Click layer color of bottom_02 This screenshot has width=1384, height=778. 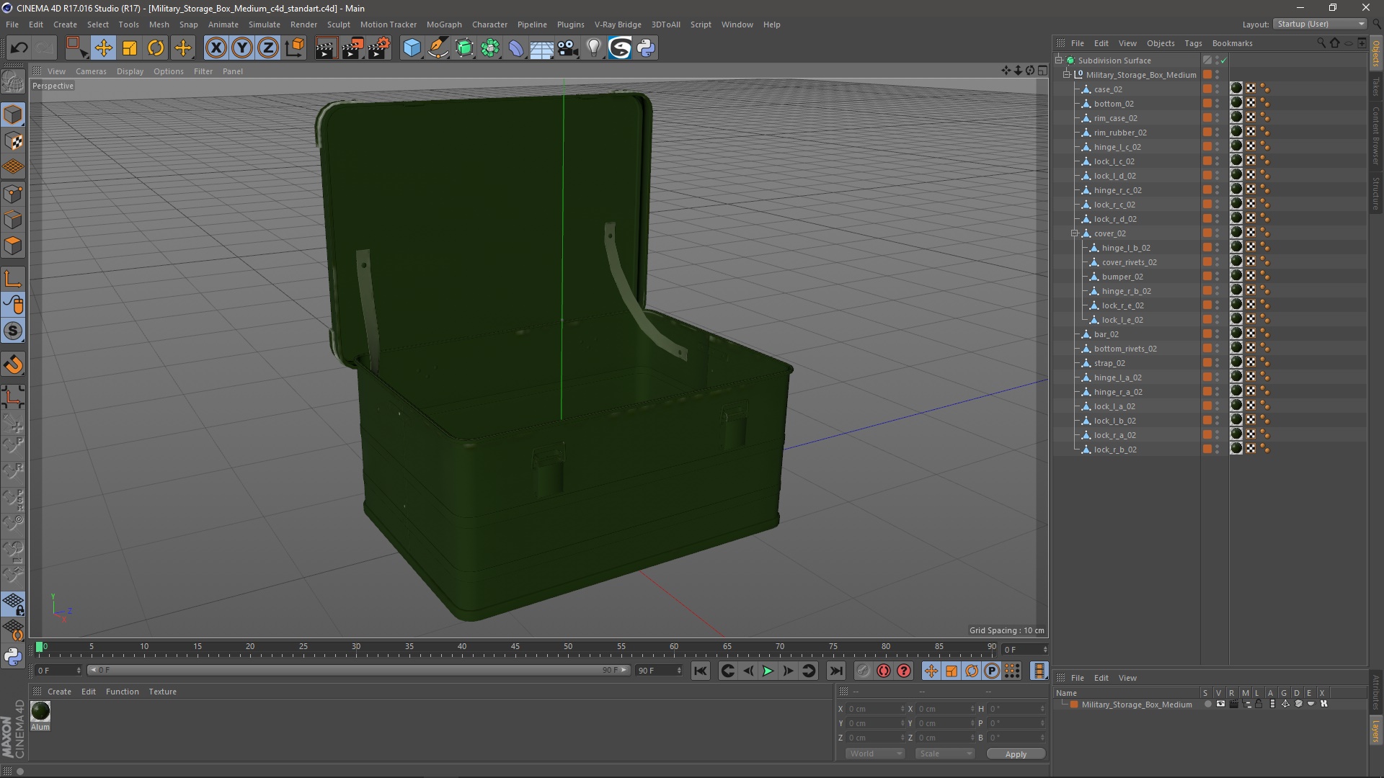[x=1207, y=104]
